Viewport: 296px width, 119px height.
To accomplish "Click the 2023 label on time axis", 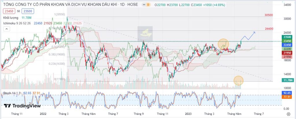I will 188,114.
